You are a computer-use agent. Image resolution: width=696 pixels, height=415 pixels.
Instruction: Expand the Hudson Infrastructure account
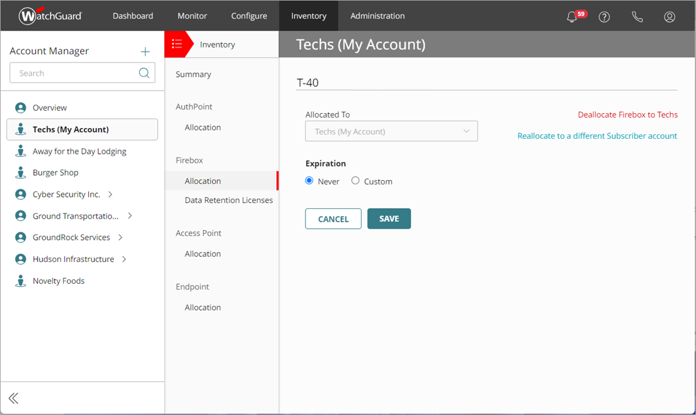click(x=123, y=259)
